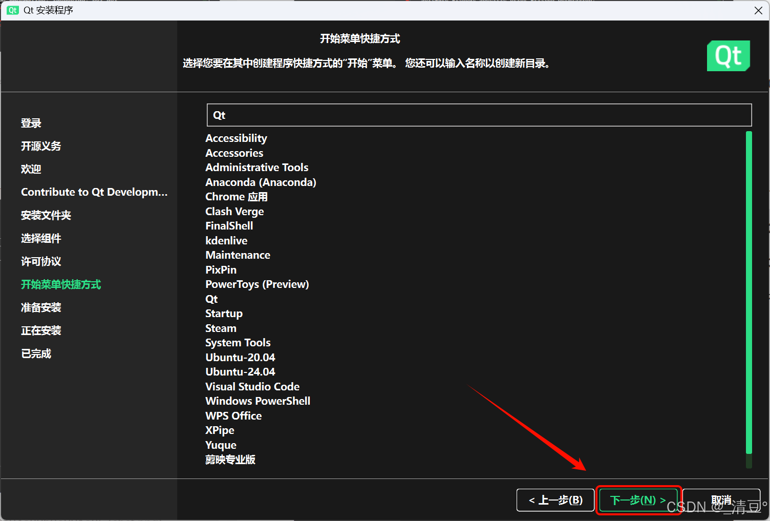The height and width of the screenshot is (521, 770).
Task: Pick Visual Studio Code entry
Action: (x=252, y=387)
